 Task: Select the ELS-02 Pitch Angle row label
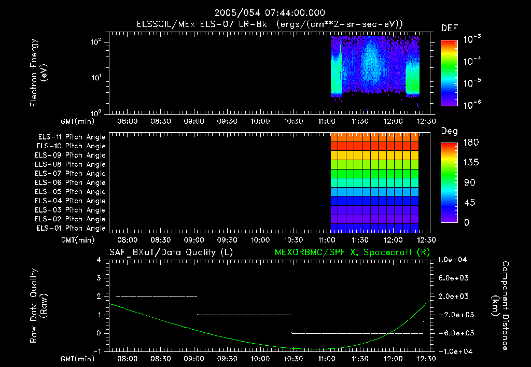click(x=70, y=219)
